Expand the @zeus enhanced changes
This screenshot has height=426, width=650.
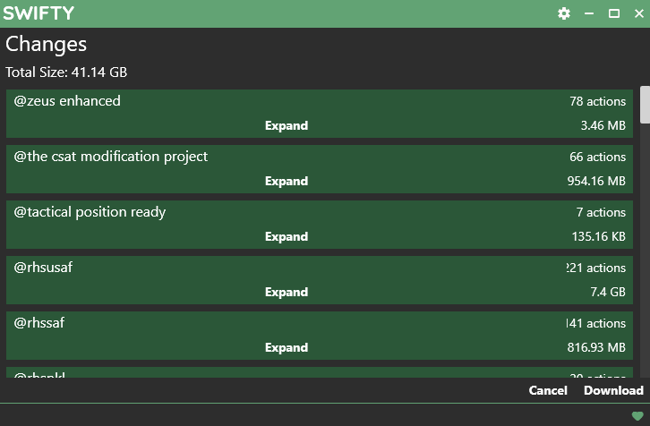(x=287, y=126)
